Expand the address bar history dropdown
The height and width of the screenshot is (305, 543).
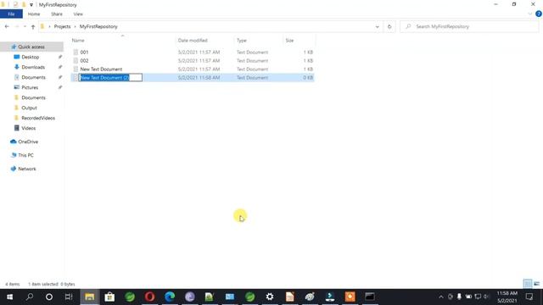pyautogui.click(x=377, y=26)
